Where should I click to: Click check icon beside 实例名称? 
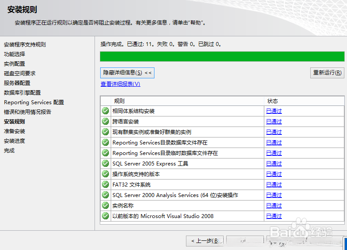point(105,205)
